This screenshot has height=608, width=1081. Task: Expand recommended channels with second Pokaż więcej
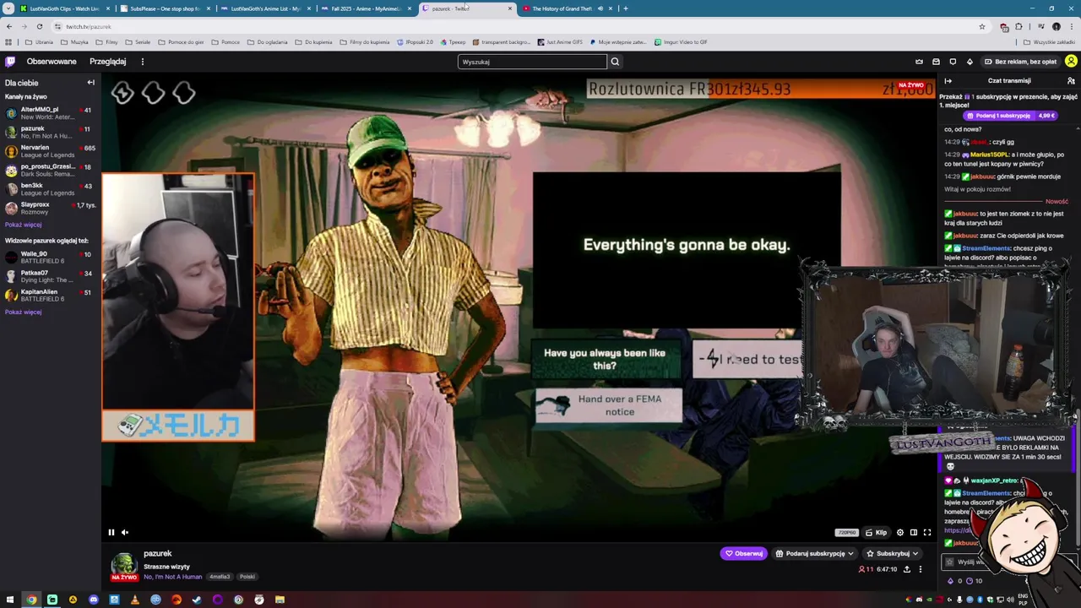(x=23, y=312)
